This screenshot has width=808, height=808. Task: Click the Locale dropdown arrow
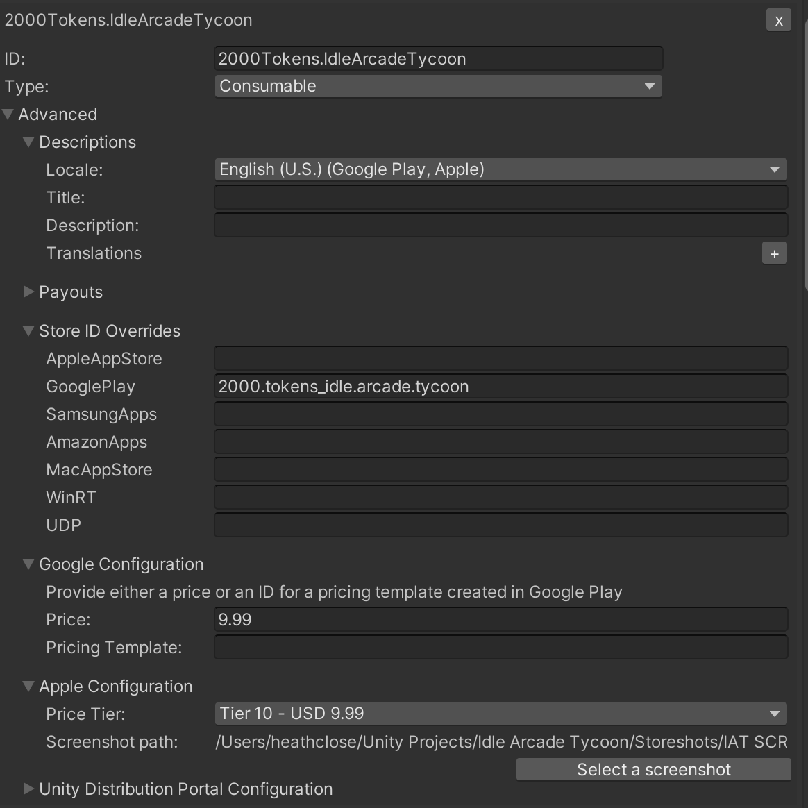[775, 169]
